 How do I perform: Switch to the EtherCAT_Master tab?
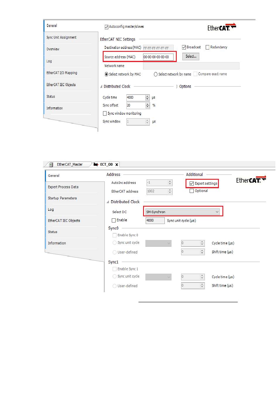coord(70,165)
